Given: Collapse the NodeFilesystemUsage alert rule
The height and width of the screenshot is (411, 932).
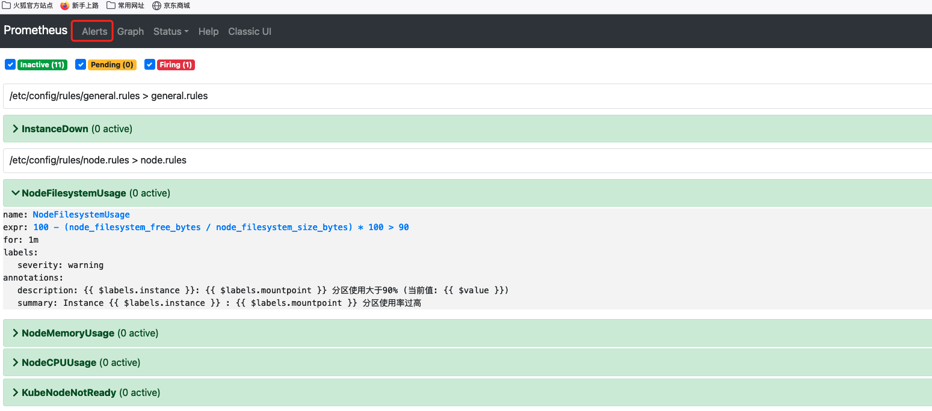Looking at the screenshot, I should tap(73, 193).
